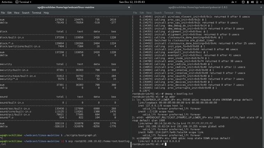The image size is (264, 148).
Task: Click the grabserial-1.8.1 terminal title bar
Action: click(198, 7)
